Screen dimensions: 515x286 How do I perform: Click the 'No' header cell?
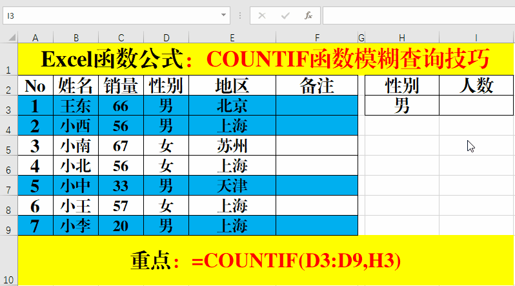click(35, 85)
